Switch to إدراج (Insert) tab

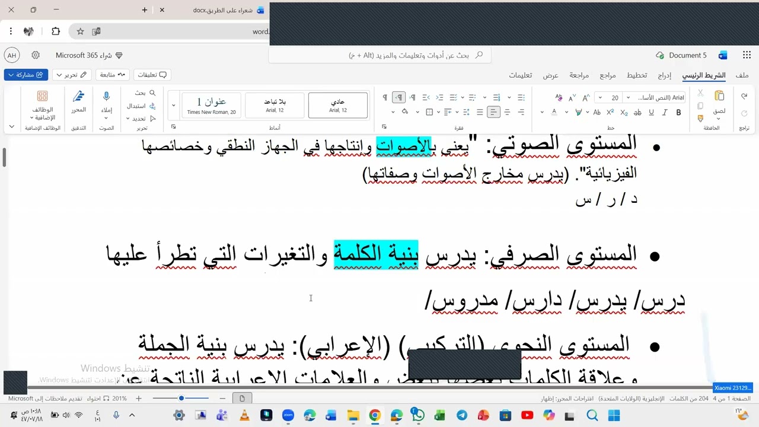tap(665, 75)
